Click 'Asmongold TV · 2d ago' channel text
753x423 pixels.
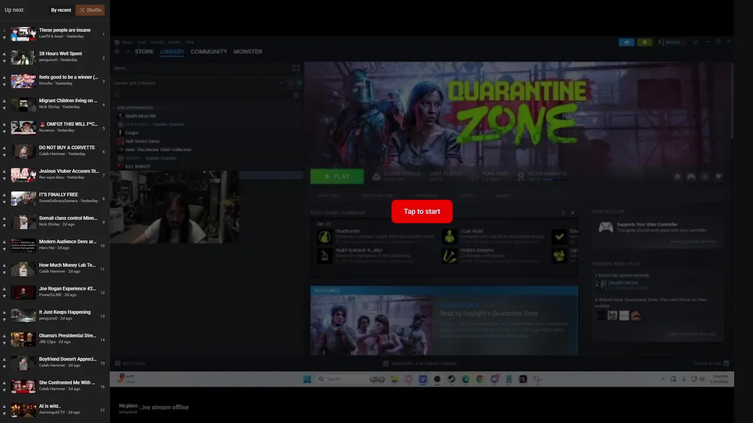tap(59, 412)
